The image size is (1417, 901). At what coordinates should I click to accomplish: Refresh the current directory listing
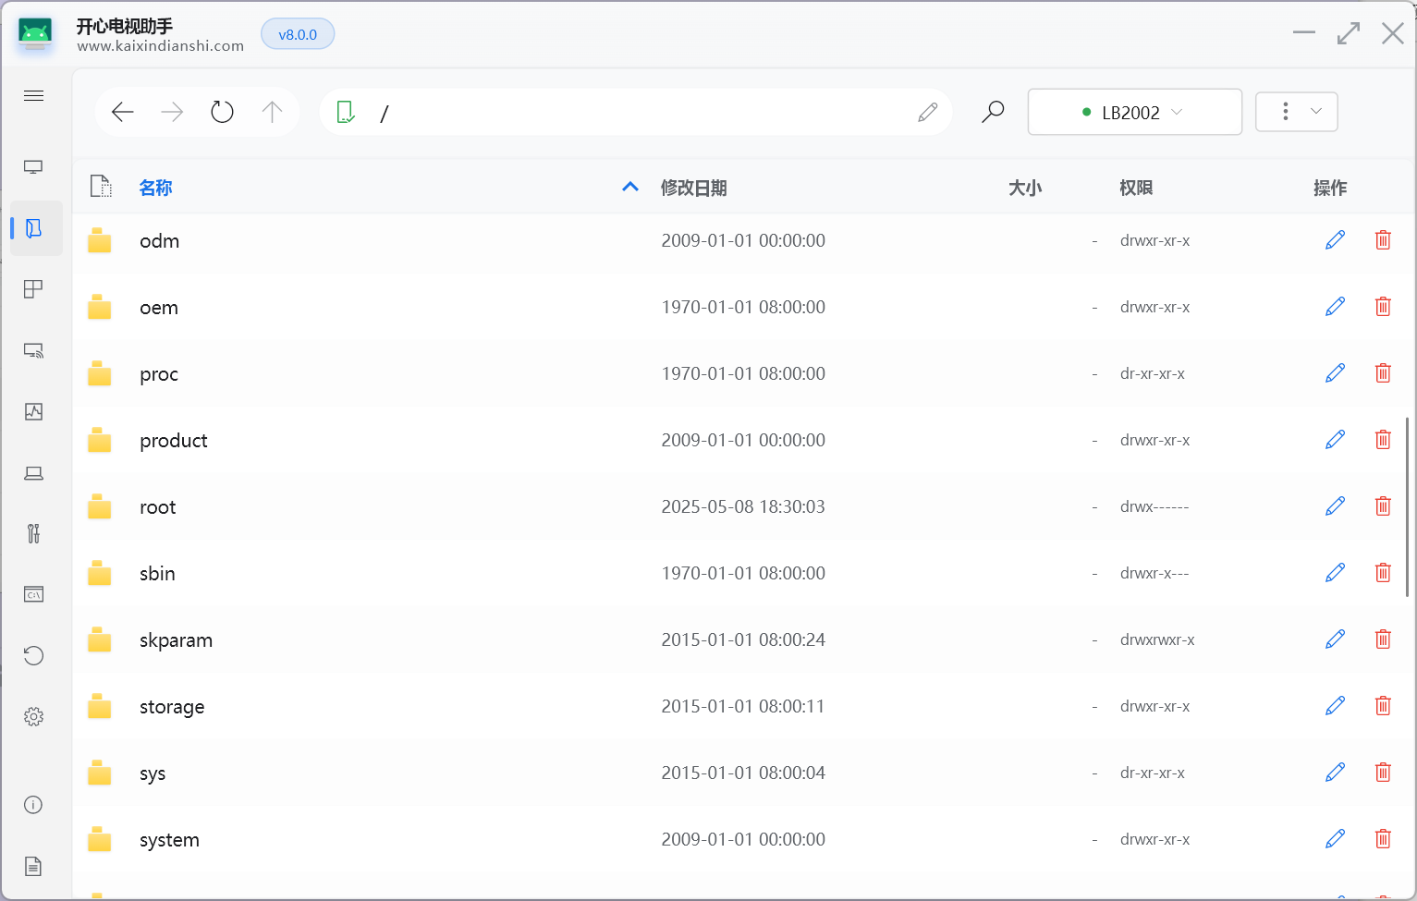222,111
